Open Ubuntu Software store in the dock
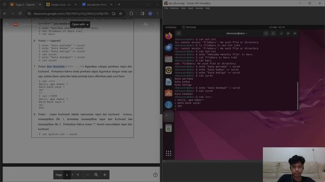Image resolution: width=325 pixels, height=182 pixels. 169,93
